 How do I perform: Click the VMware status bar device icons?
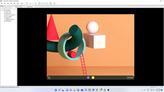click(153, 87)
